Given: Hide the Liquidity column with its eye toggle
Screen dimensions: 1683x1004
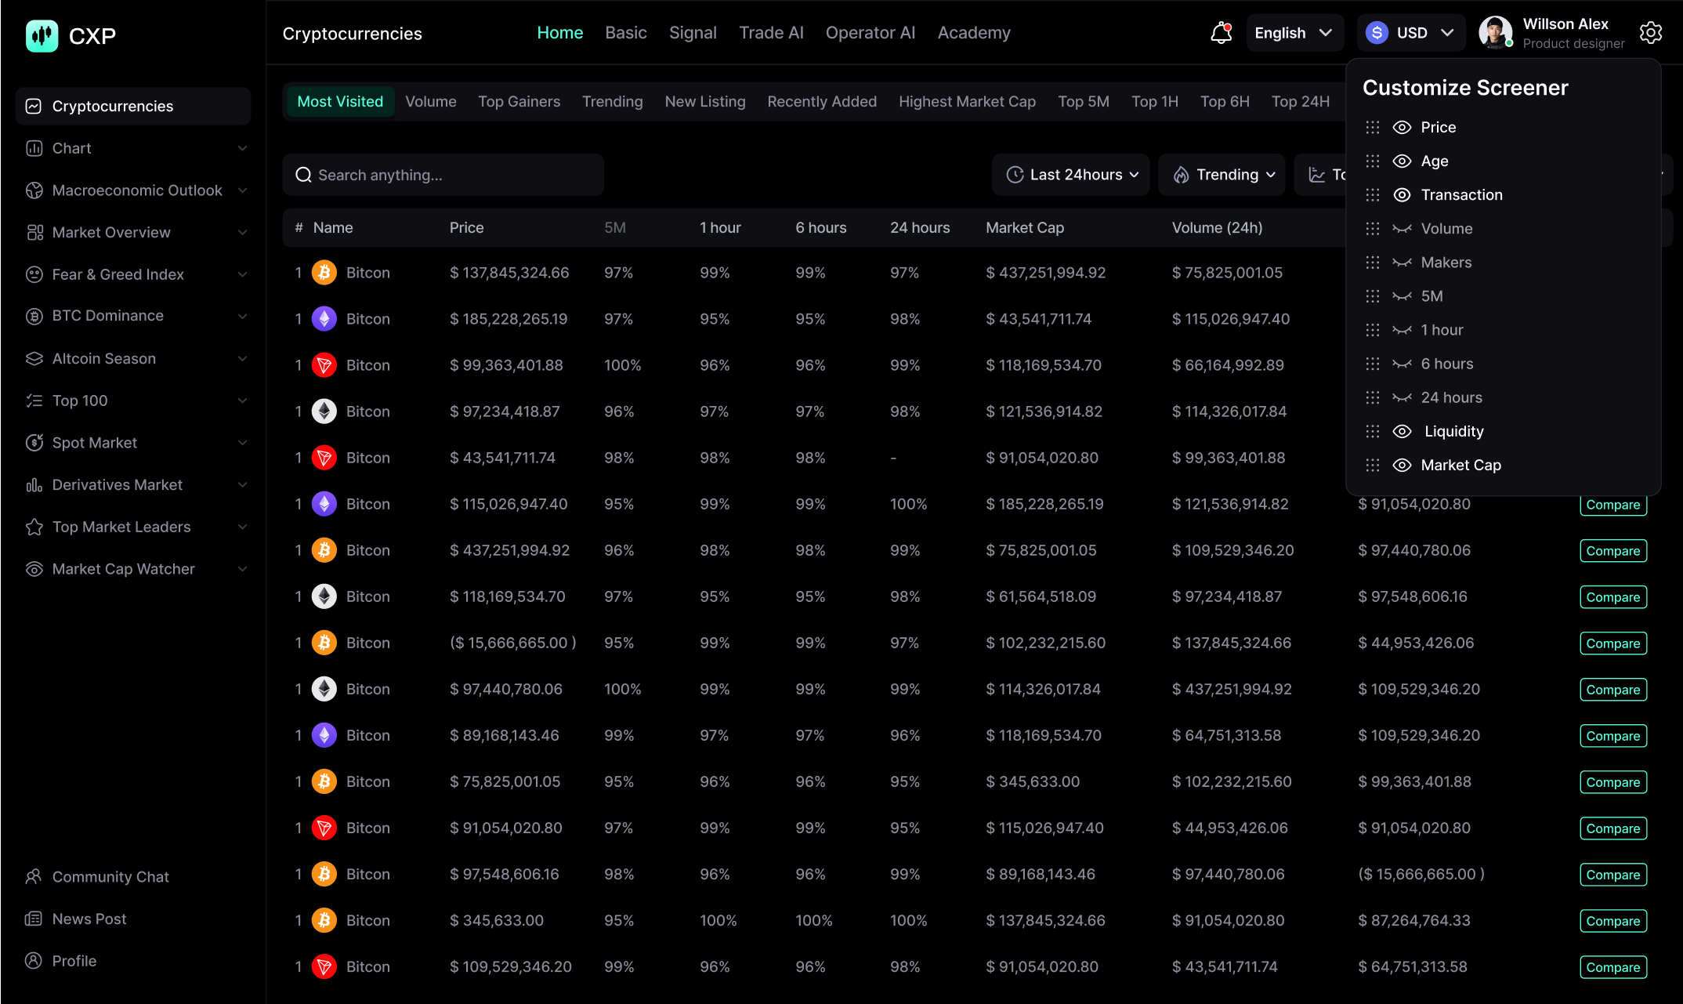Looking at the screenshot, I should click(1402, 431).
